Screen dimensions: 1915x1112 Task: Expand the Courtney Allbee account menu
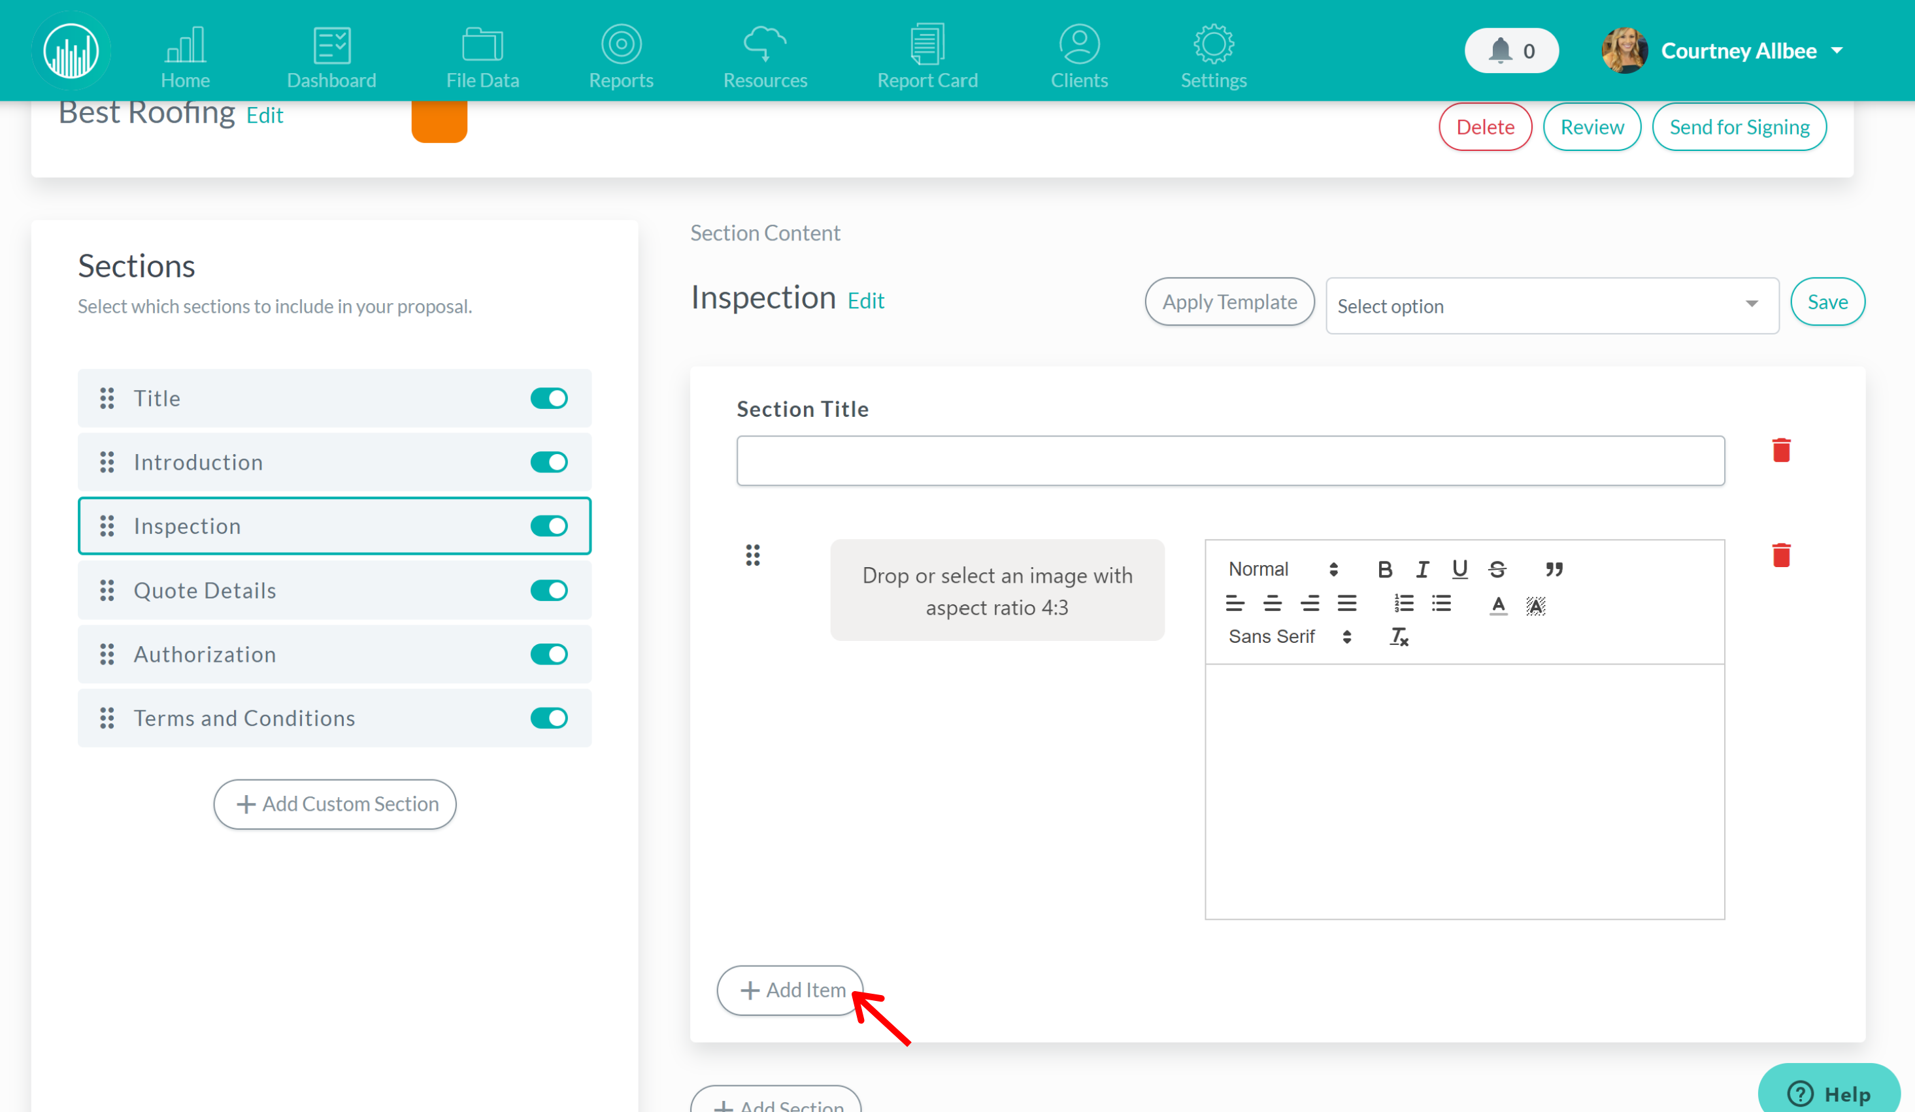[1836, 51]
